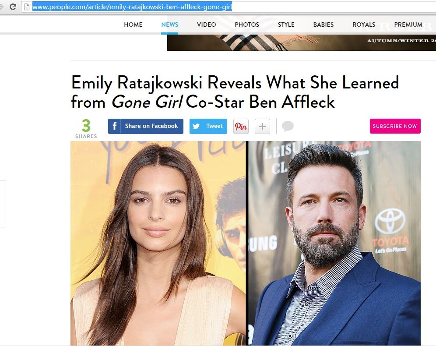Open comments via speech bubble icon

(x=288, y=126)
